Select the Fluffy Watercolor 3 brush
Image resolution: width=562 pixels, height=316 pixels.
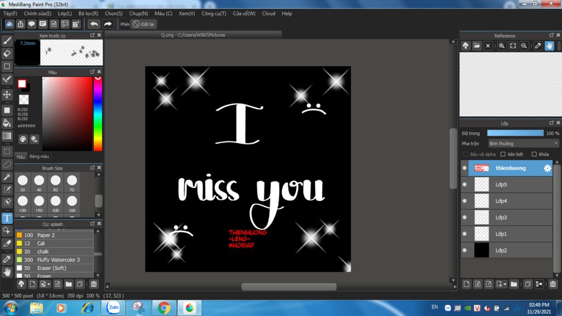click(54, 259)
